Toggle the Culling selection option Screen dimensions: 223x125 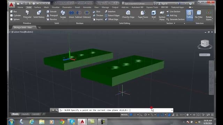click(190, 15)
